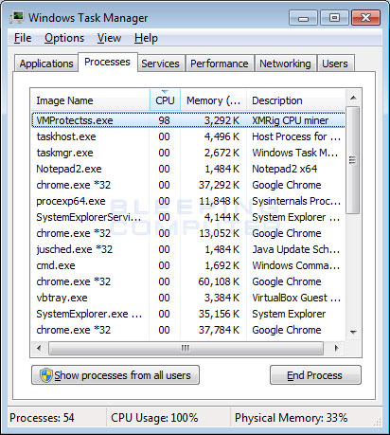
Task: Click CPU Usage: 100% in status bar
Action: [154, 418]
